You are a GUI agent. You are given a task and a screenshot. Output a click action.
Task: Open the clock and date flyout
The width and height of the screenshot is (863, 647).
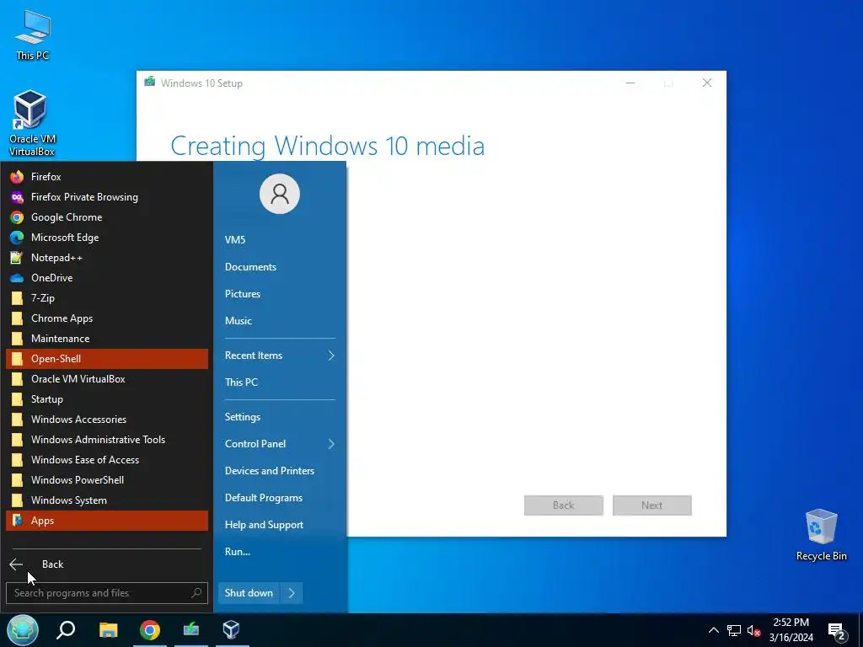pos(791,630)
